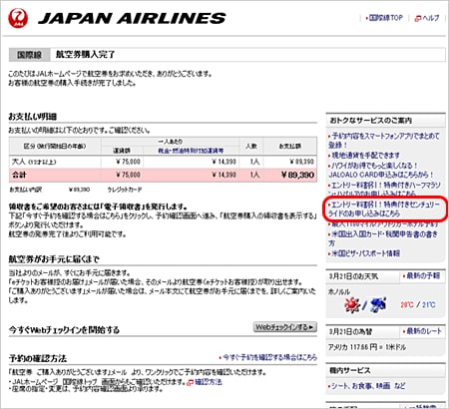Screen dimensions: 449x409
Task: Click the 28°C high temperature value
Action: click(x=407, y=304)
